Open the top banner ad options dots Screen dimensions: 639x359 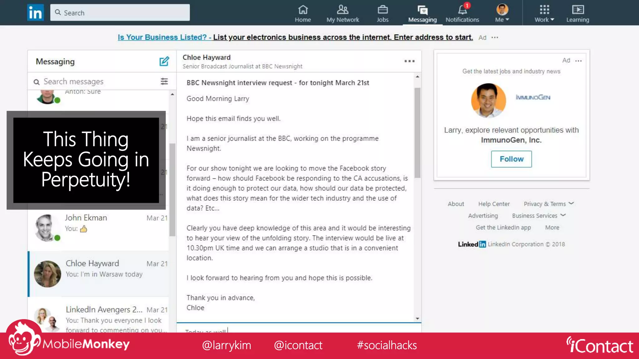(x=495, y=37)
